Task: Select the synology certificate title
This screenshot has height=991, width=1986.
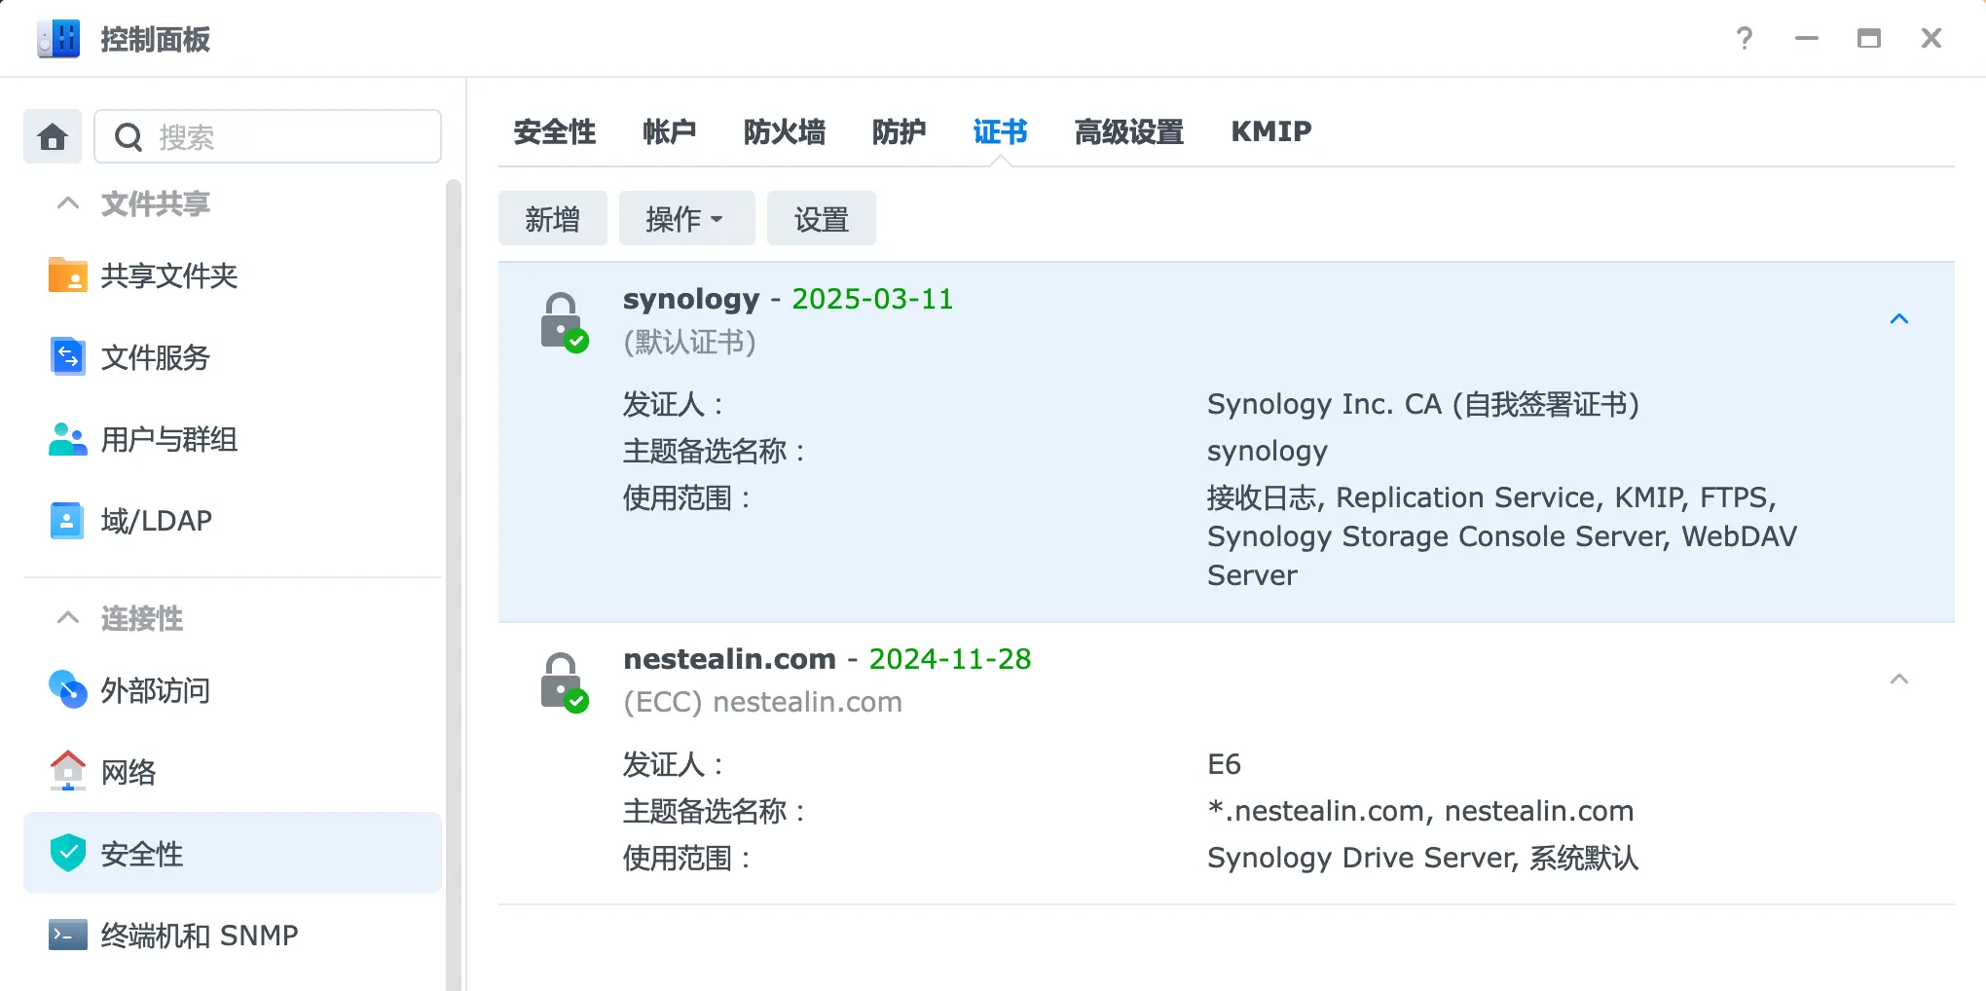Action: pos(691,299)
